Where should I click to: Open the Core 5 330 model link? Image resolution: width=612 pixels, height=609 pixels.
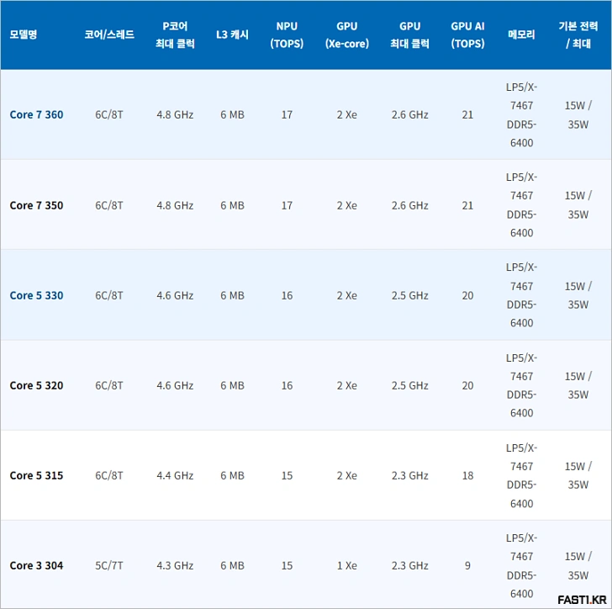click(x=36, y=295)
